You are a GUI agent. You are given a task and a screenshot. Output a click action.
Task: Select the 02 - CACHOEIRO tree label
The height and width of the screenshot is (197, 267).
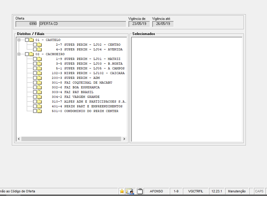pyautogui.click(x=50, y=54)
